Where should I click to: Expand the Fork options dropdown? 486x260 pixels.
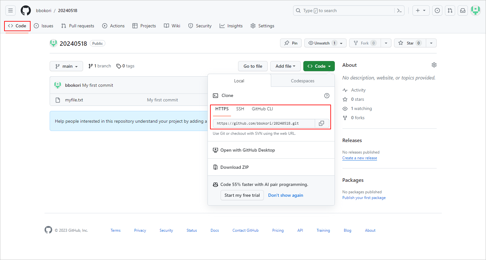tap(386, 43)
